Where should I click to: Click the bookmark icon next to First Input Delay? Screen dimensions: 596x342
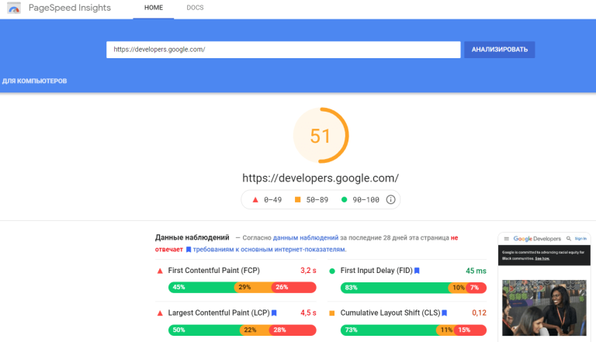(417, 271)
